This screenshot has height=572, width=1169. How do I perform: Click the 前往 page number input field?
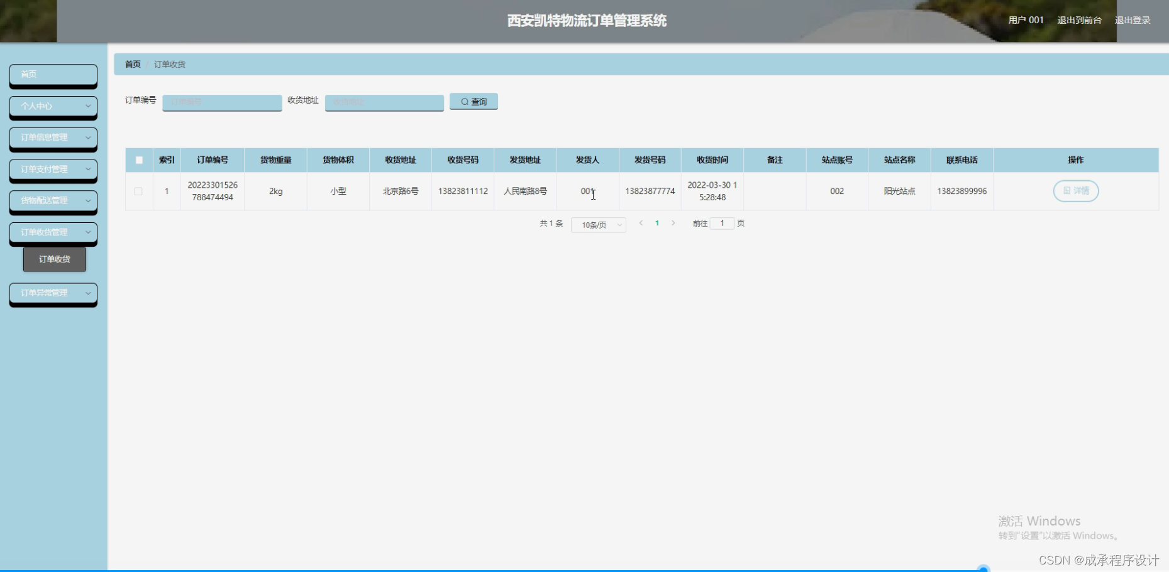pyautogui.click(x=722, y=223)
